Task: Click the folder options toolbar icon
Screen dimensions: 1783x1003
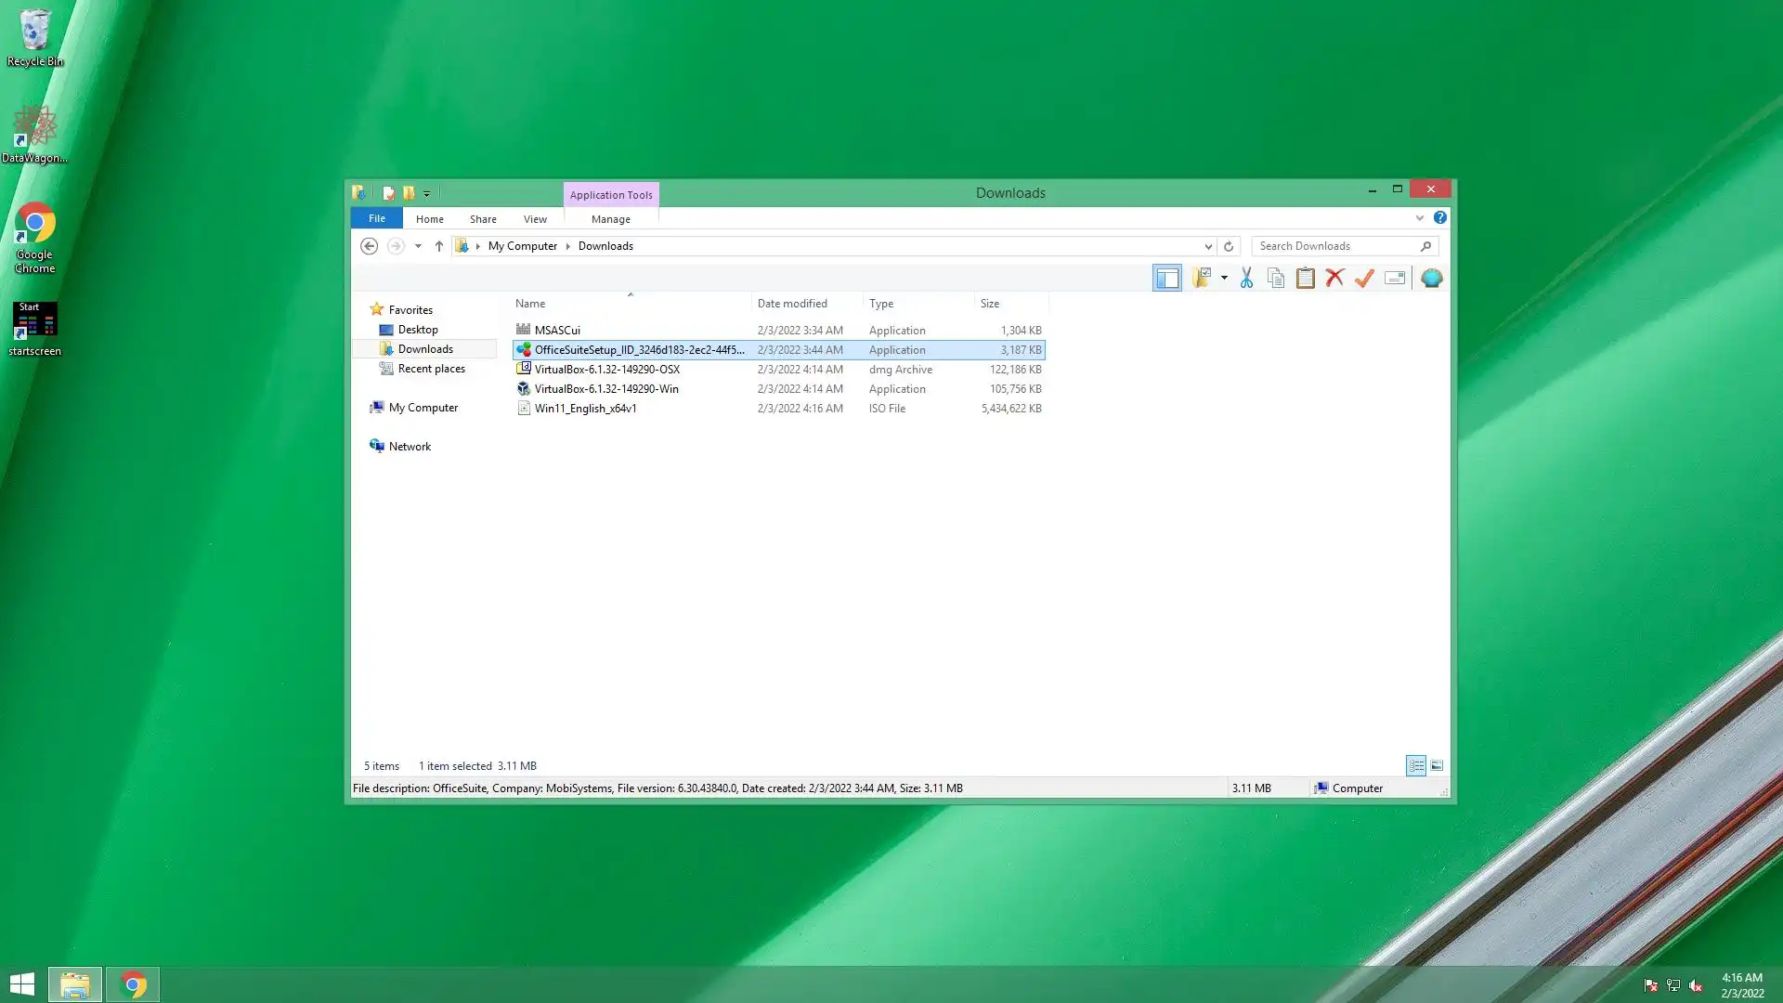Action: pos(1202,278)
